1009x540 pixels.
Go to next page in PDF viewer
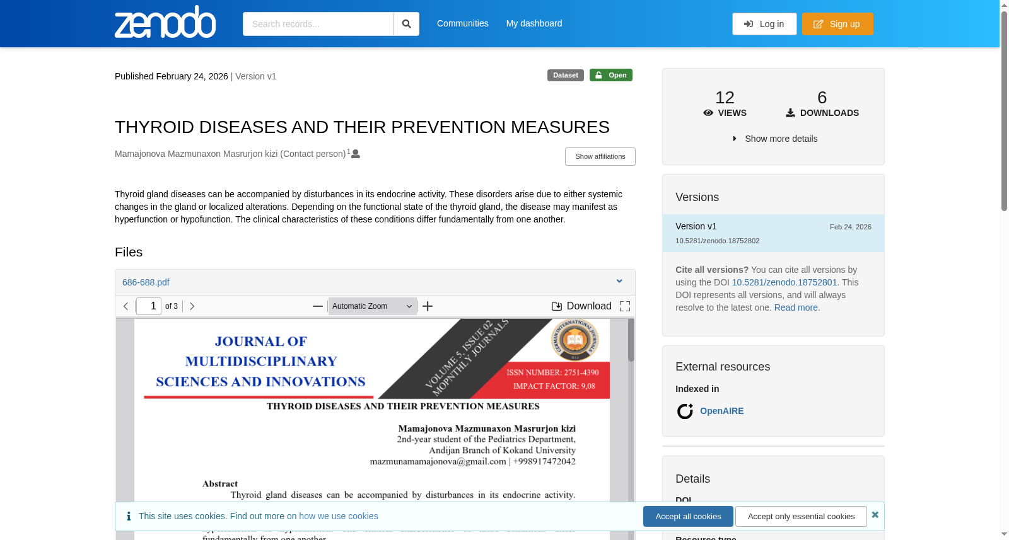(x=192, y=306)
